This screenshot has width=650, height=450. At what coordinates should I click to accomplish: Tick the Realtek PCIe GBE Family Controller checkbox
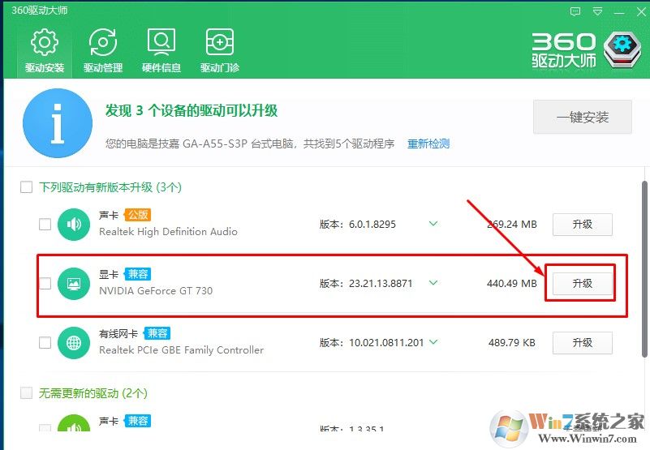point(45,343)
